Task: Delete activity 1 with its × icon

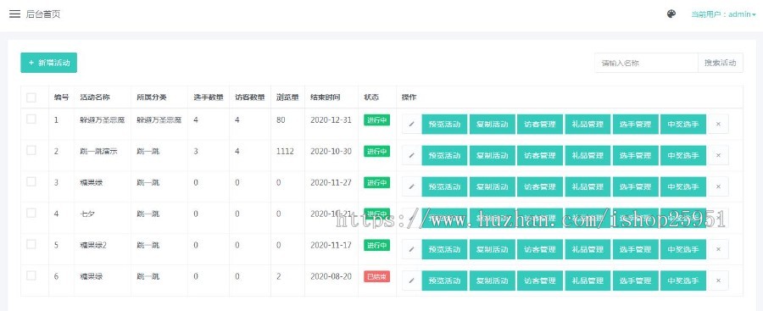Action: pos(718,124)
